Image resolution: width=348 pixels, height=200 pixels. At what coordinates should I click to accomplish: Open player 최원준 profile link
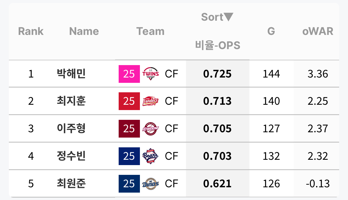tap(71, 183)
